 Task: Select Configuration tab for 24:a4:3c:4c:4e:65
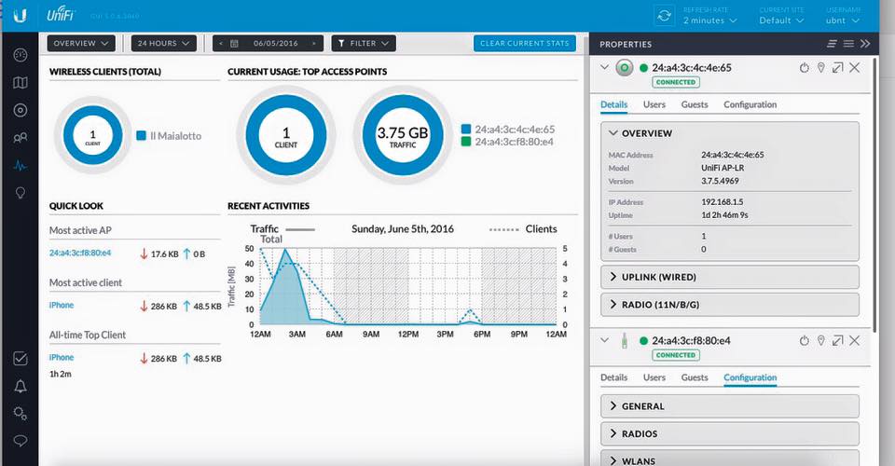[750, 105]
